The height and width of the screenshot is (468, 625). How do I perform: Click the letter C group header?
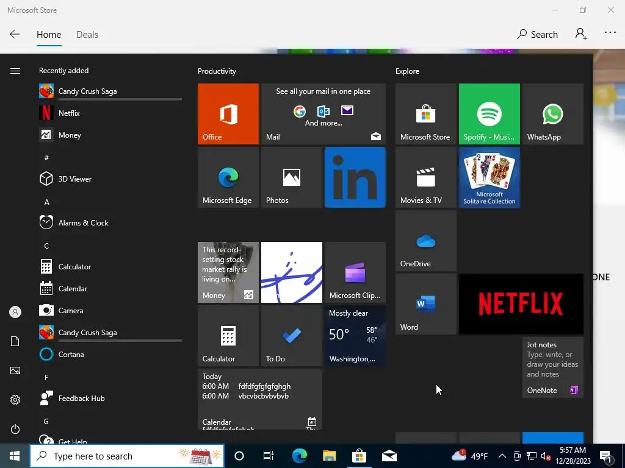(x=46, y=246)
